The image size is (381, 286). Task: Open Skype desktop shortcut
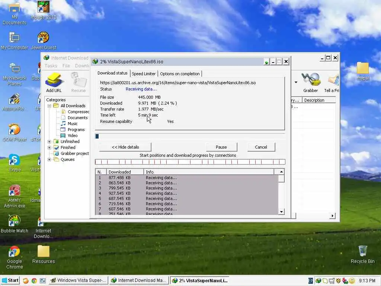15,163
